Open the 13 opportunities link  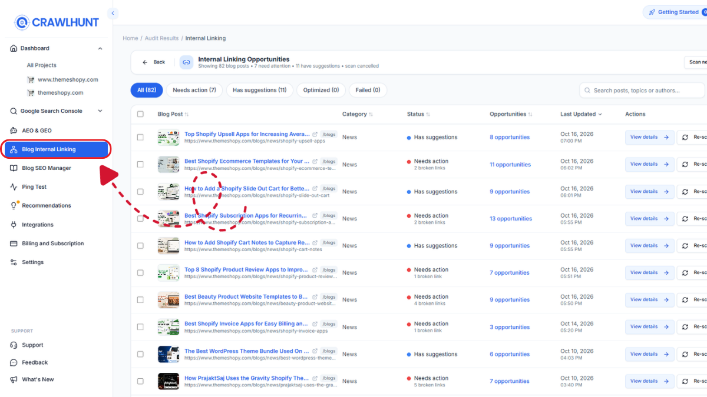(x=511, y=219)
